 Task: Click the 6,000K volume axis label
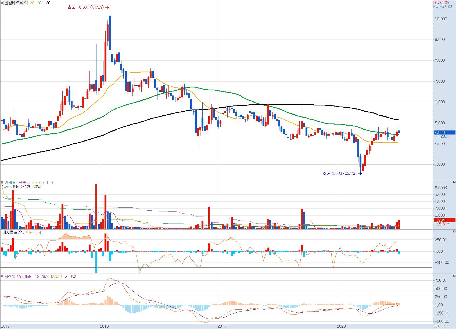pyautogui.click(x=441, y=188)
